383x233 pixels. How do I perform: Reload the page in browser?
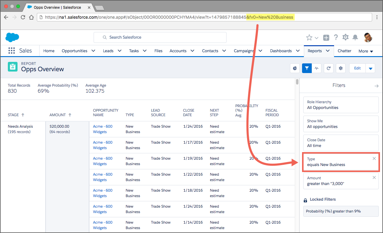click(23, 17)
